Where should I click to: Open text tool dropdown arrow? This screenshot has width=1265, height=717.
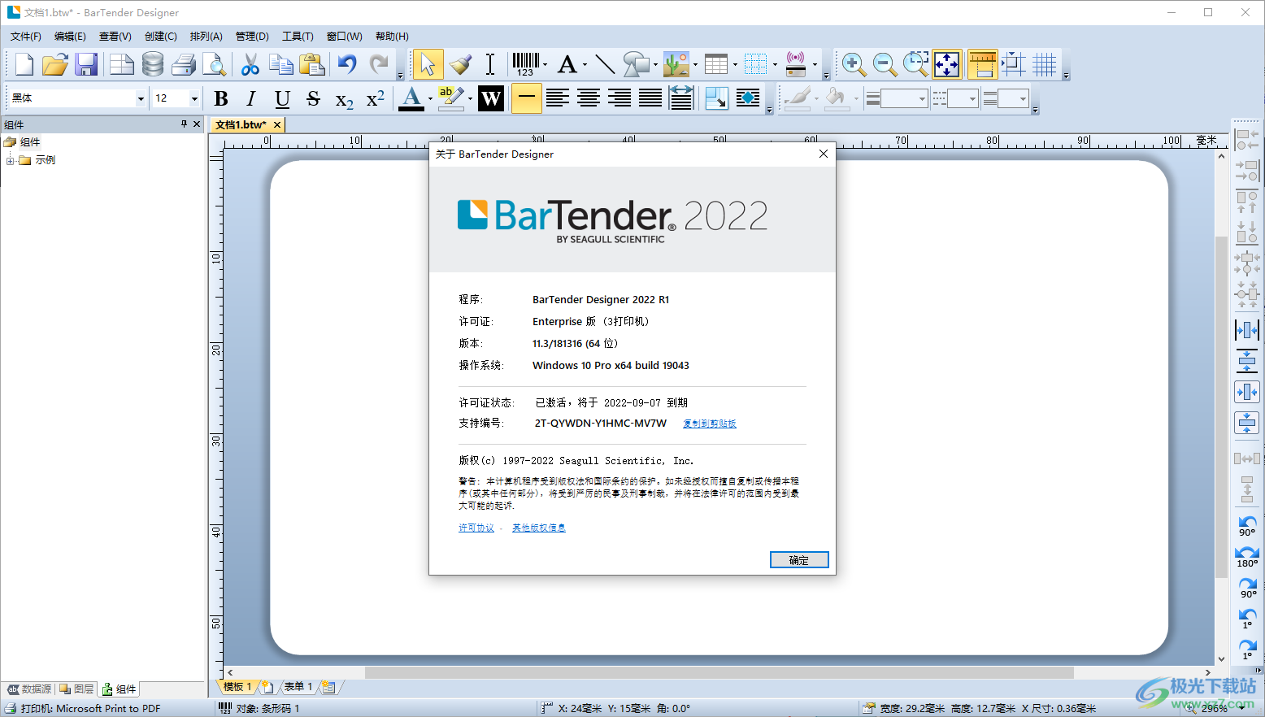[x=585, y=64]
